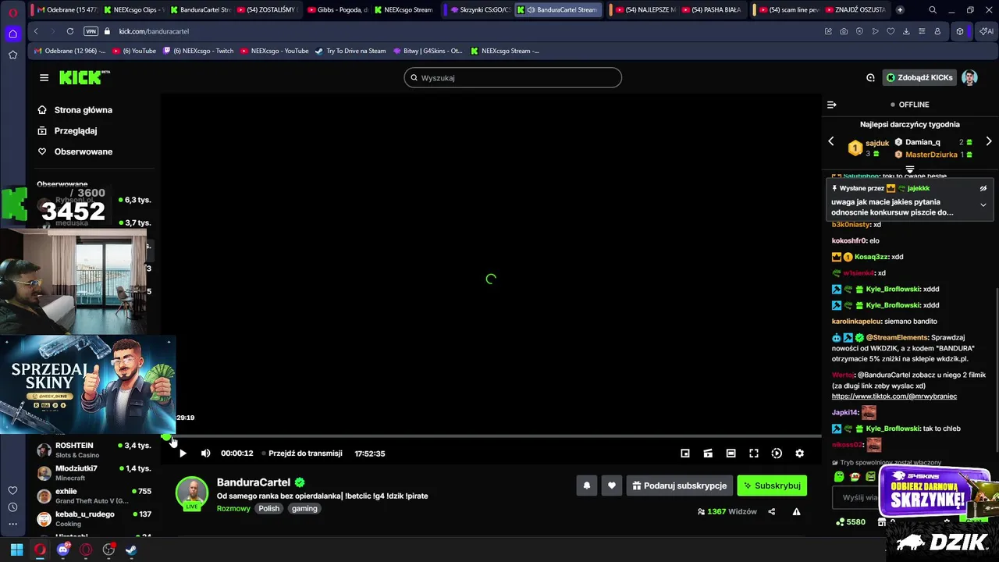Open Discord from the taskbar

coord(63,550)
